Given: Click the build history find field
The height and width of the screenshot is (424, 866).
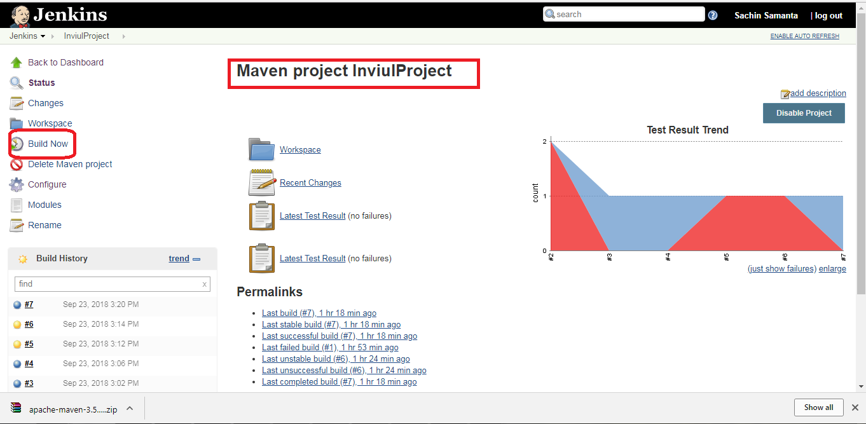Looking at the screenshot, I should 113,284.
